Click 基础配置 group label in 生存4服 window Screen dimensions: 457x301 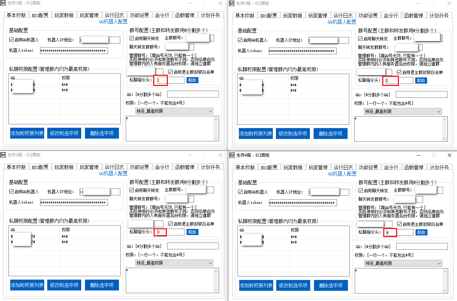(x=247, y=182)
